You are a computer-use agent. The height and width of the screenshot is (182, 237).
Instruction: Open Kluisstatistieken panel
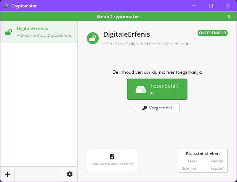203,161
